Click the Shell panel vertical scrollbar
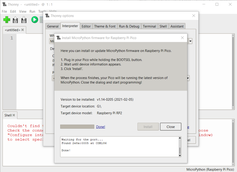237x172 pixels. pos(233,142)
